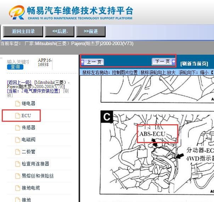The image size is (214, 202).
Task: Click the current section 2 电气原件安装位置 link
Action: [x=33, y=91]
